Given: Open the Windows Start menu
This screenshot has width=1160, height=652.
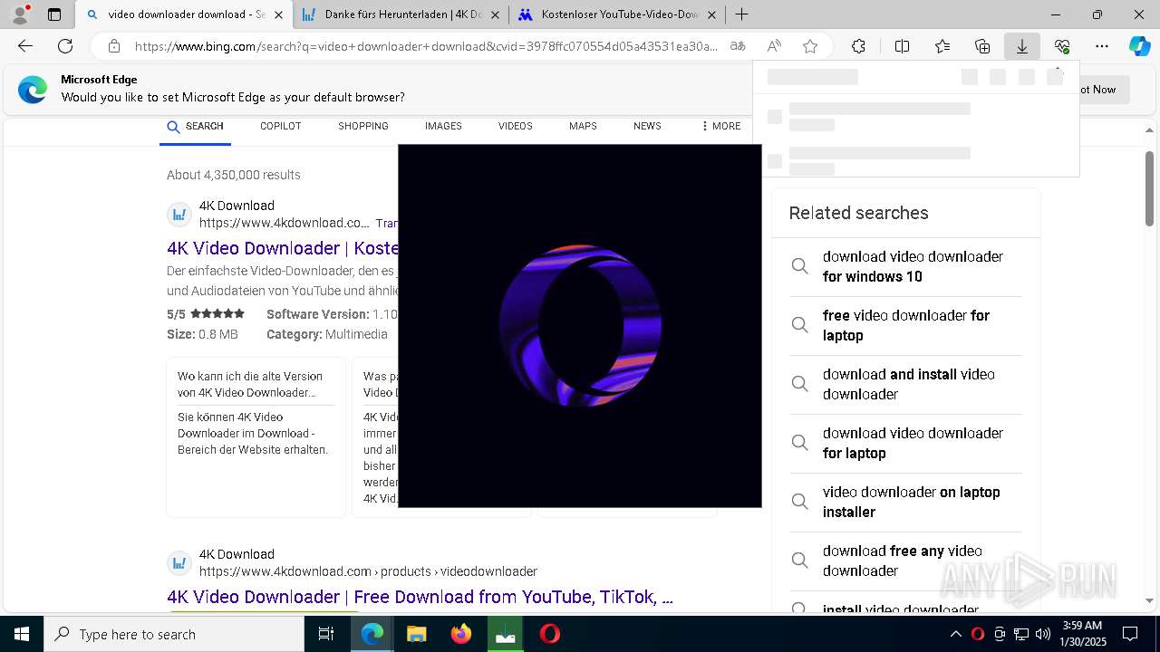Looking at the screenshot, I should click(22, 634).
